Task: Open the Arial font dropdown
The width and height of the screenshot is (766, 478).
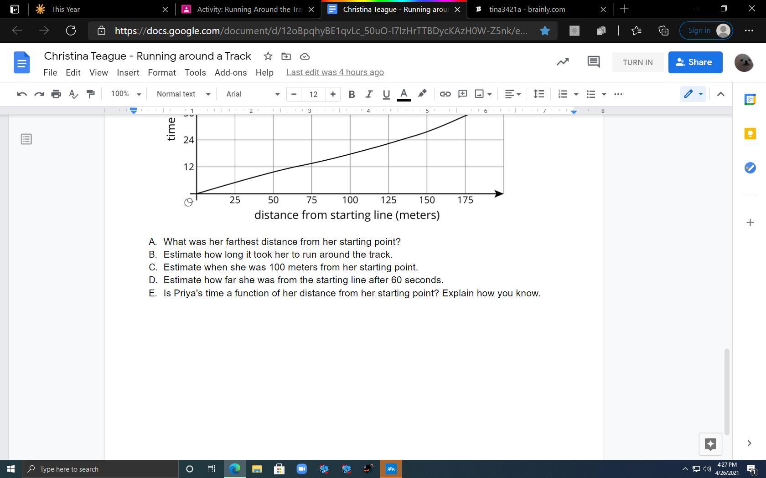Action: pos(253,94)
